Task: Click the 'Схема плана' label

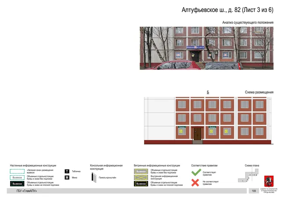Action: [x=252, y=166]
